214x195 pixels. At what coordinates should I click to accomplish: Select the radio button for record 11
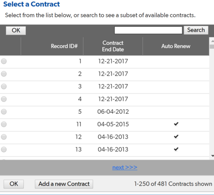4,124
